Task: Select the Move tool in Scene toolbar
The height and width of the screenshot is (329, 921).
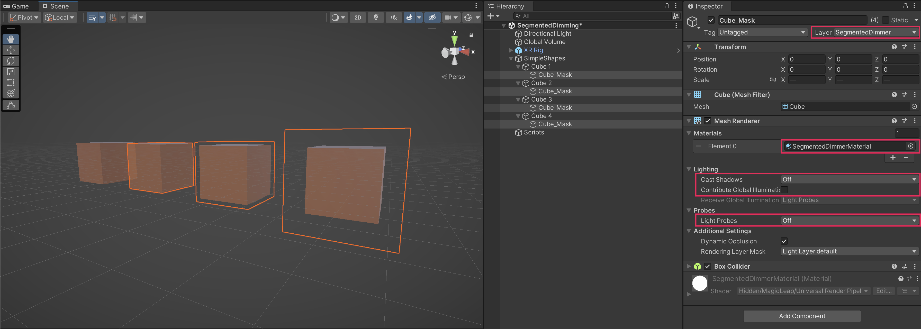Action: [x=11, y=50]
